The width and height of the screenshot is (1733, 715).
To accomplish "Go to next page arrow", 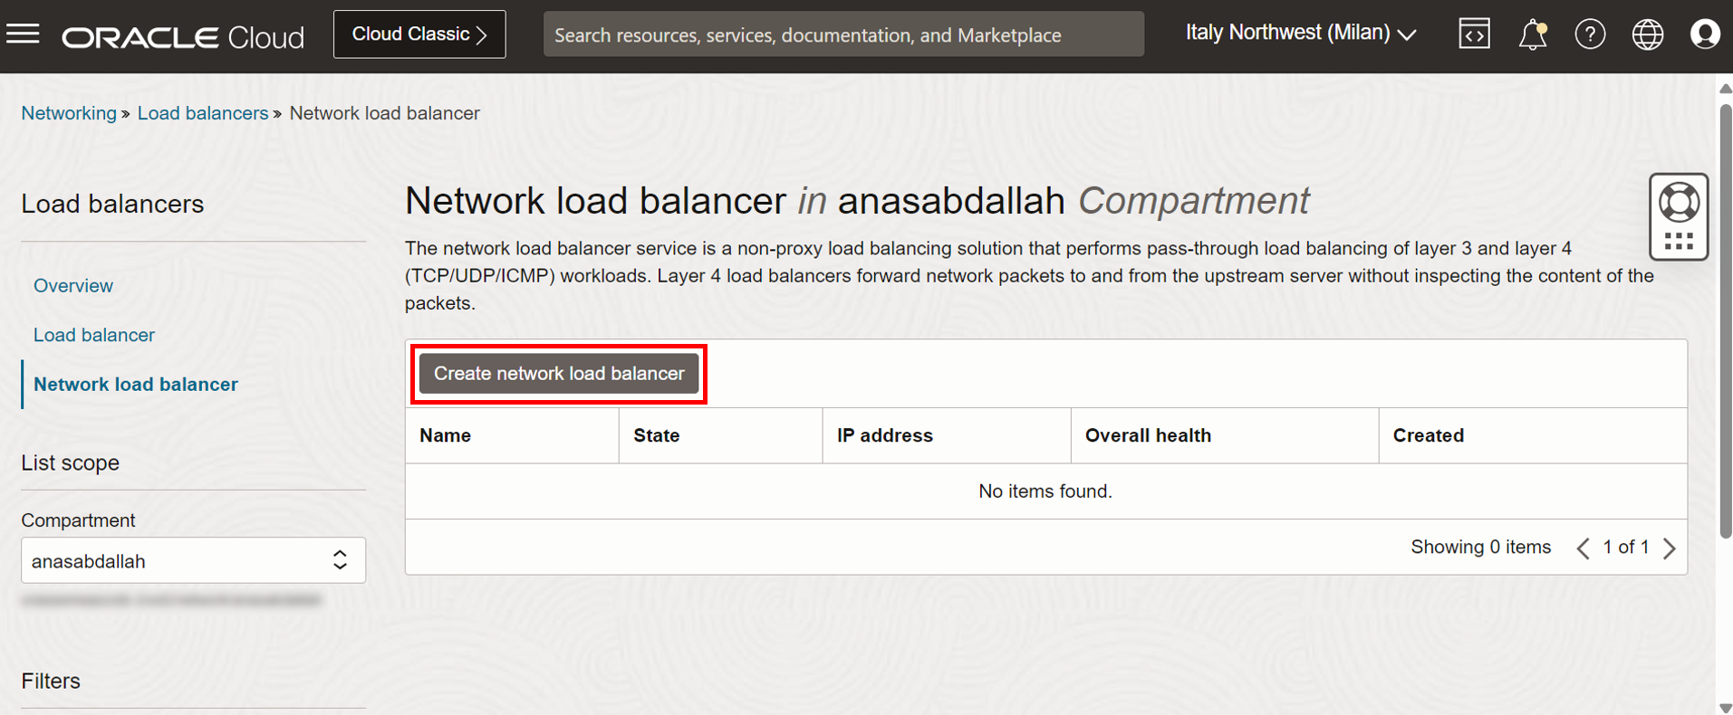I will point(1670,548).
